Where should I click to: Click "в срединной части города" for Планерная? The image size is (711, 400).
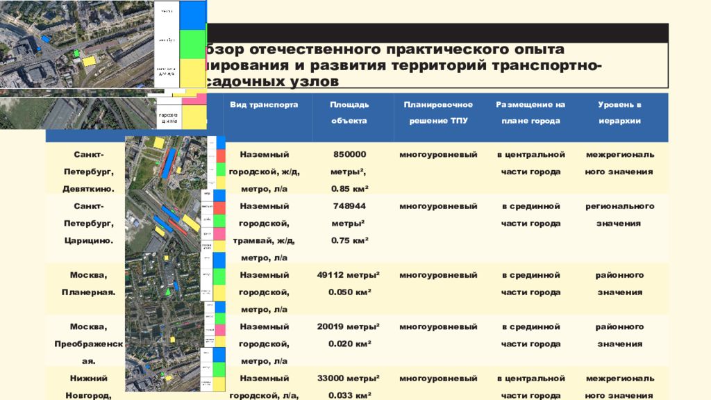click(530, 283)
